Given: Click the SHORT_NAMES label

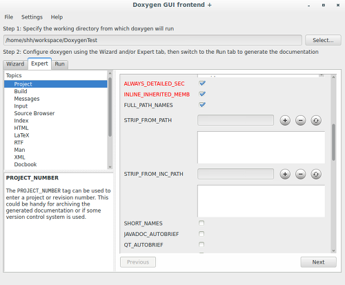Looking at the screenshot, I should 143,224.
